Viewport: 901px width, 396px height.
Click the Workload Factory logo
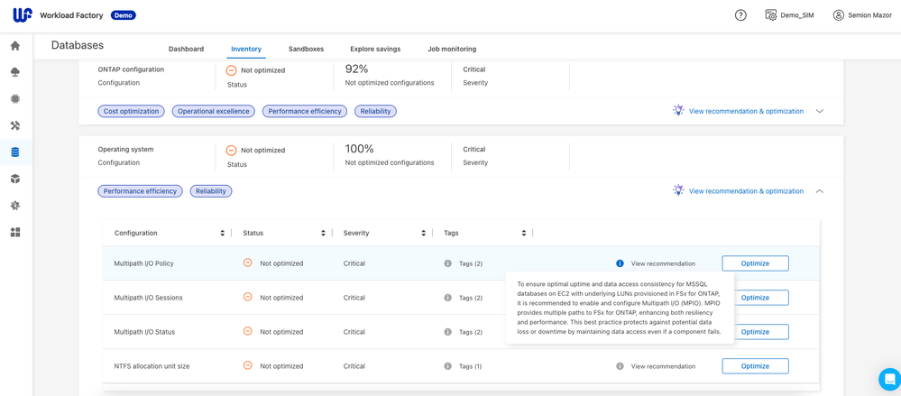pyautogui.click(x=23, y=15)
